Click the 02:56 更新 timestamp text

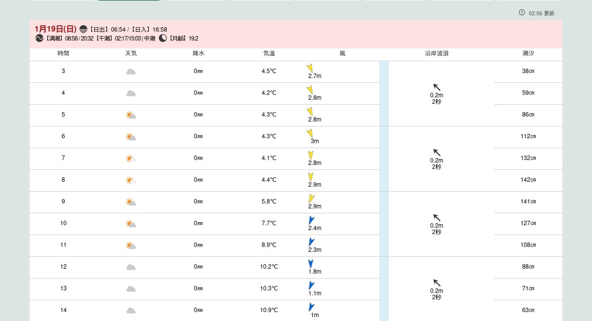541,13
